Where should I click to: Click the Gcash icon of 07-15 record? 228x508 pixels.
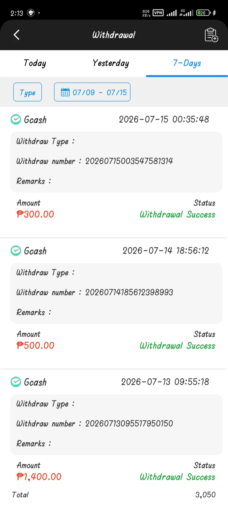point(16,119)
